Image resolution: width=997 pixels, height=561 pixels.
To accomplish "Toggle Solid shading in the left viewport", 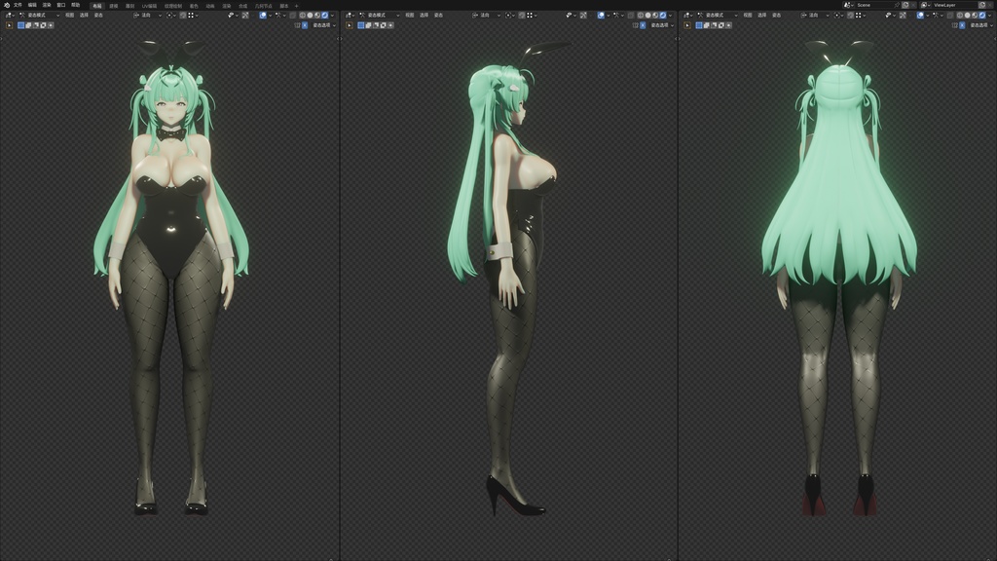I will click(310, 16).
